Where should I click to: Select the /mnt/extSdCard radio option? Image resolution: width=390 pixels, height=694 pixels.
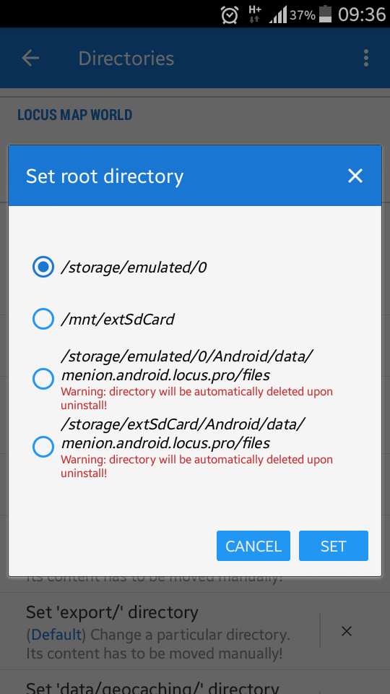click(x=43, y=319)
